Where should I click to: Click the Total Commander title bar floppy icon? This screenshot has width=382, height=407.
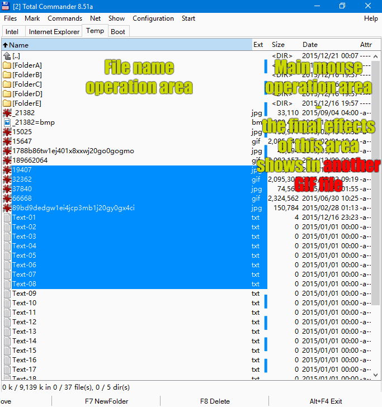tap(6, 6)
